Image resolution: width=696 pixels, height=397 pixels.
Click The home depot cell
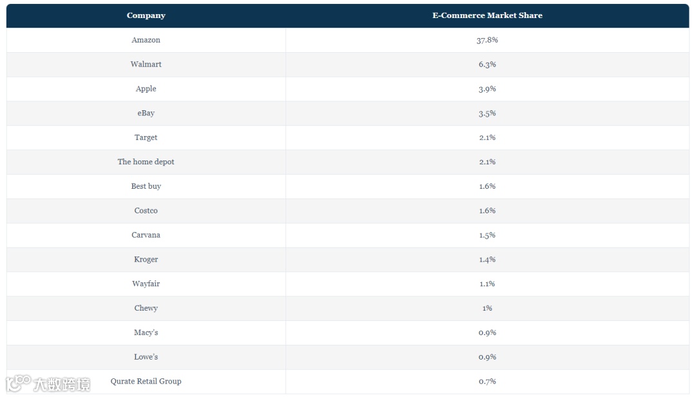tap(146, 162)
